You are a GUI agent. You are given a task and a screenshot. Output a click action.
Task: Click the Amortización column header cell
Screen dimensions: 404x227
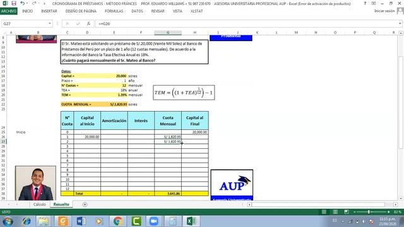pyautogui.click(x=114, y=120)
